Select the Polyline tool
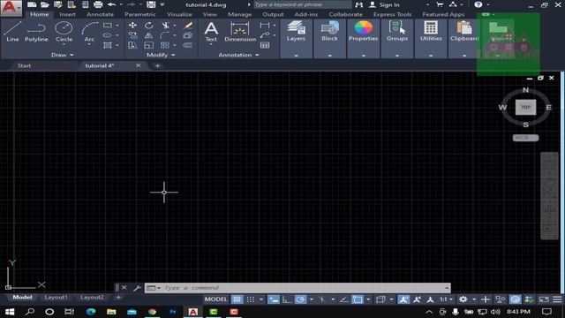The width and height of the screenshot is (565, 318). (36, 32)
